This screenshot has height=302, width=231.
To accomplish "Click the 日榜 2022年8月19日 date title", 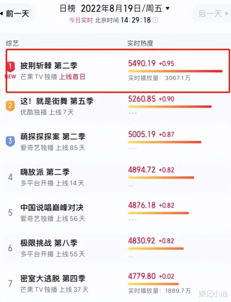I will click(111, 8).
